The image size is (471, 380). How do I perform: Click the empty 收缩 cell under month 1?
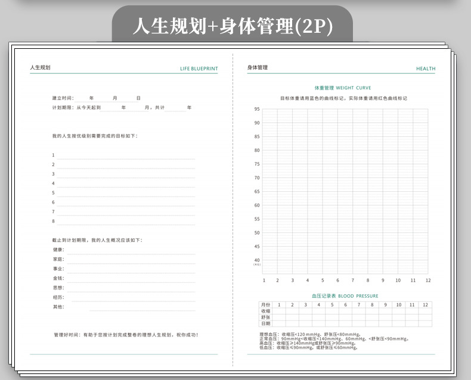(x=279, y=311)
